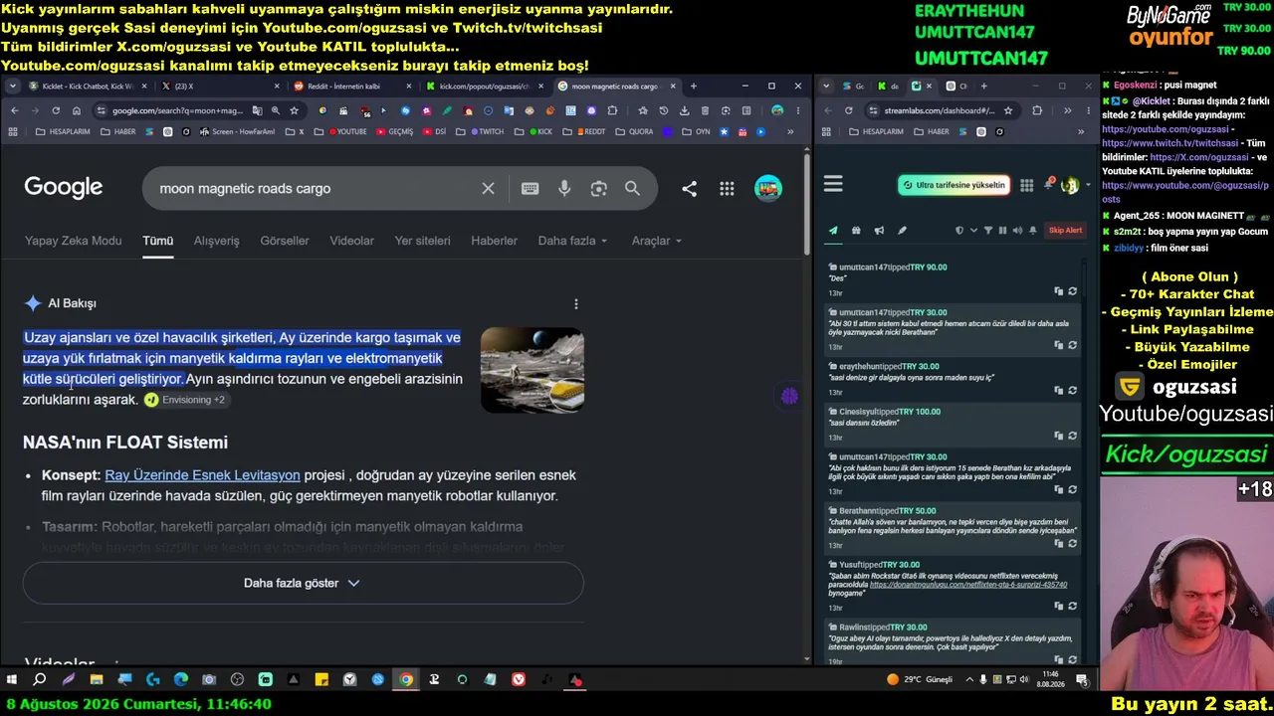The image size is (1274, 716).
Task: Select the Alışveriş search tab
Action: (216, 241)
